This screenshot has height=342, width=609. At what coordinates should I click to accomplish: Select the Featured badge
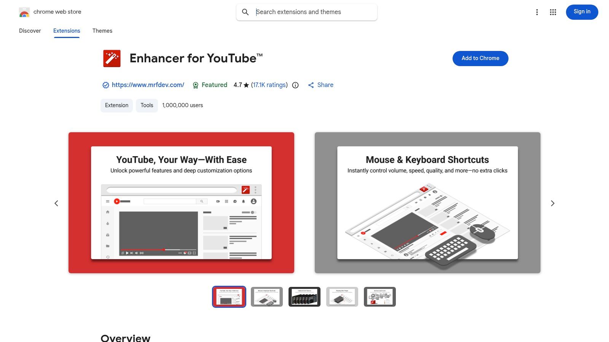[210, 85]
